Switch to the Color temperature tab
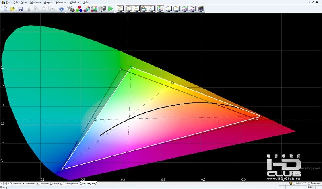322x189 pixels. pos(70,183)
